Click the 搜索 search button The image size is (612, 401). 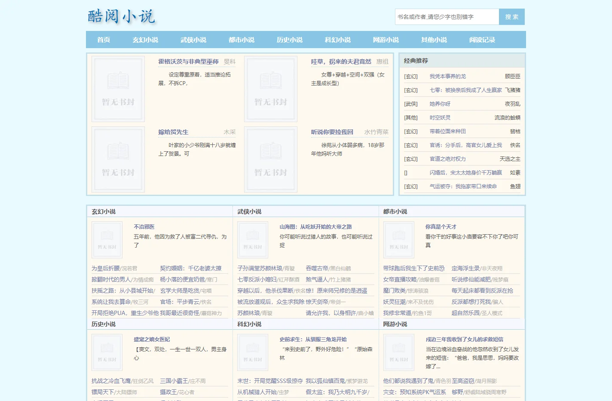(x=512, y=17)
